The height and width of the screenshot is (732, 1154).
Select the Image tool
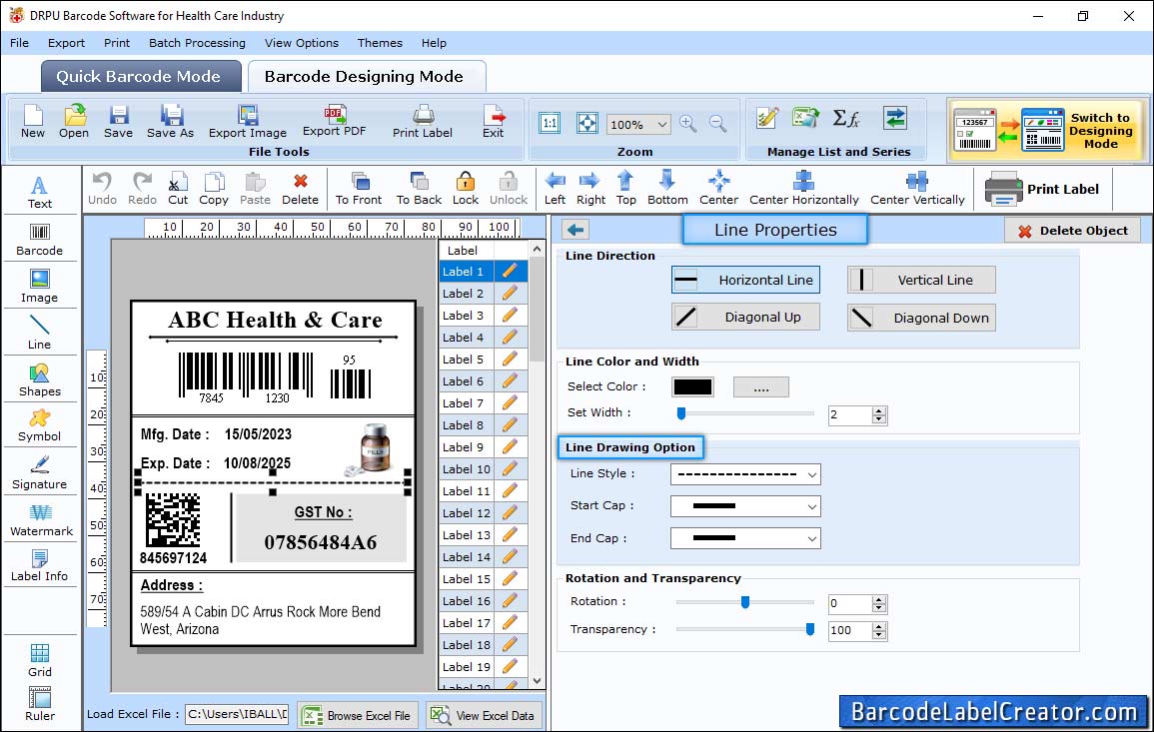40,287
